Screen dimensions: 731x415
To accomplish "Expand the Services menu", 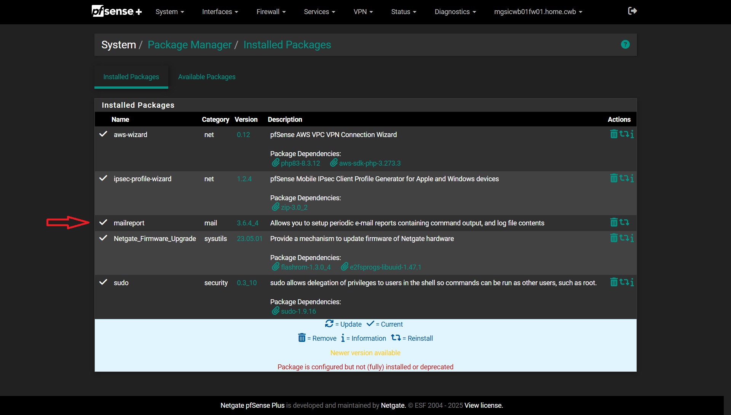I will (319, 12).
